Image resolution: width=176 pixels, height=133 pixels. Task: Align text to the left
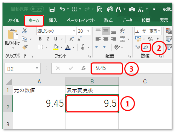click(98, 39)
